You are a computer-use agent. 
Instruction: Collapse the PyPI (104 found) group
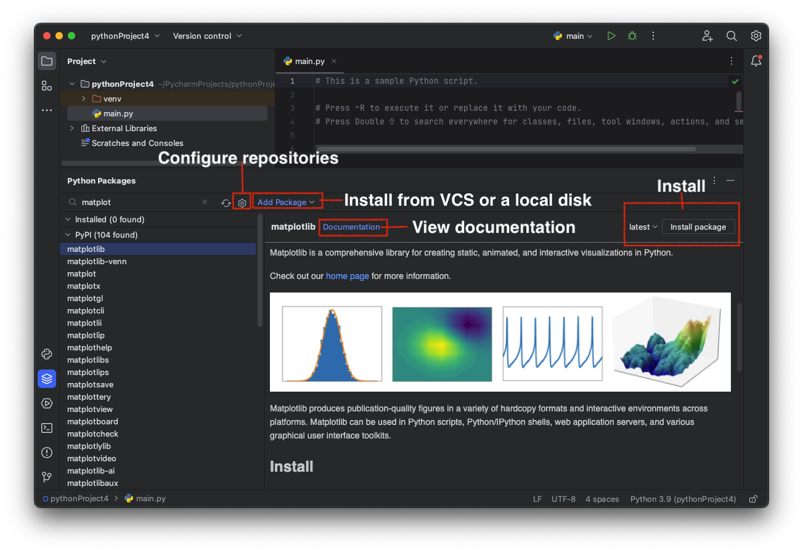click(x=68, y=235)
